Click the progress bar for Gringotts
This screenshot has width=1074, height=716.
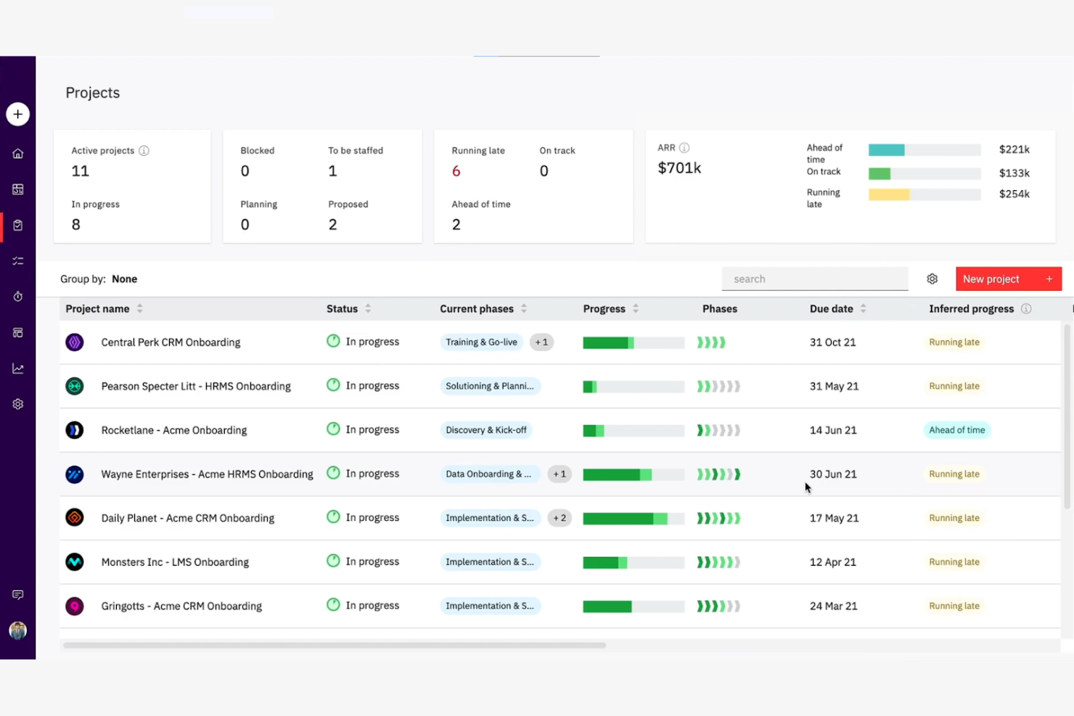tap(634, 606)
